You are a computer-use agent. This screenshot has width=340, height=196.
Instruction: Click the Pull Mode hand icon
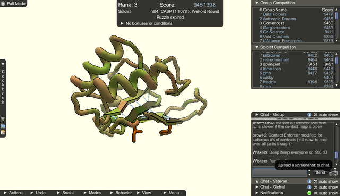tap(3, 3)
